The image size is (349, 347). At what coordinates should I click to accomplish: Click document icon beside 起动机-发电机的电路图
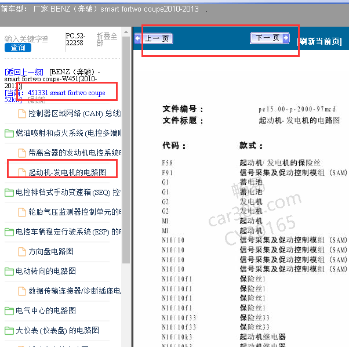tap(22, 172)
